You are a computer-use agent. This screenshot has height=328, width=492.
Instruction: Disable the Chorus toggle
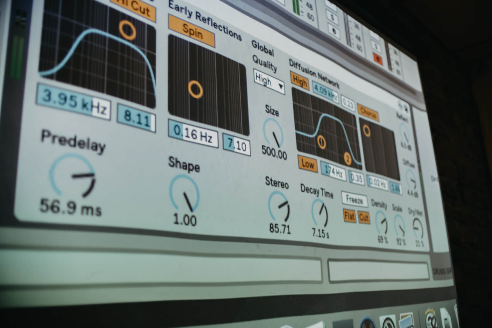[368, 113]
